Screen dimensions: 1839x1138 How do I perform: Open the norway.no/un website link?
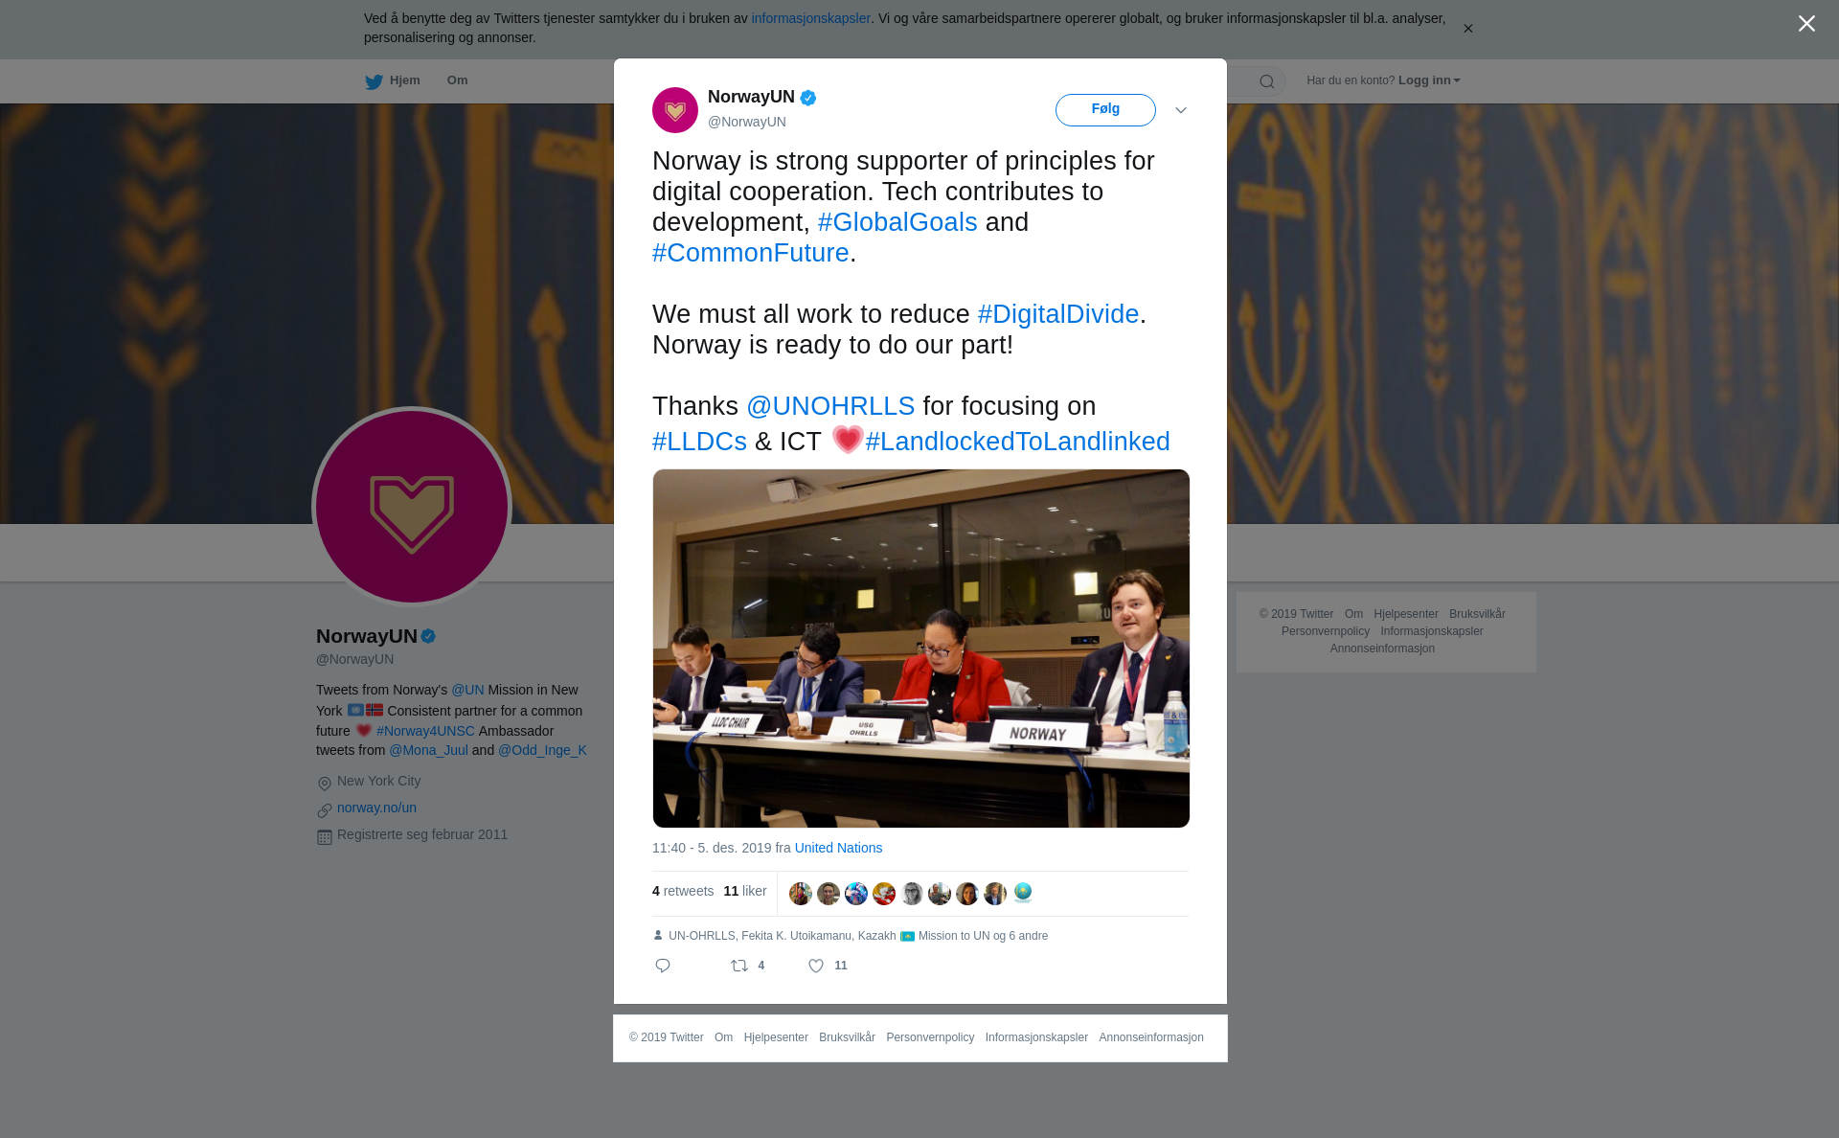[376, 808]
